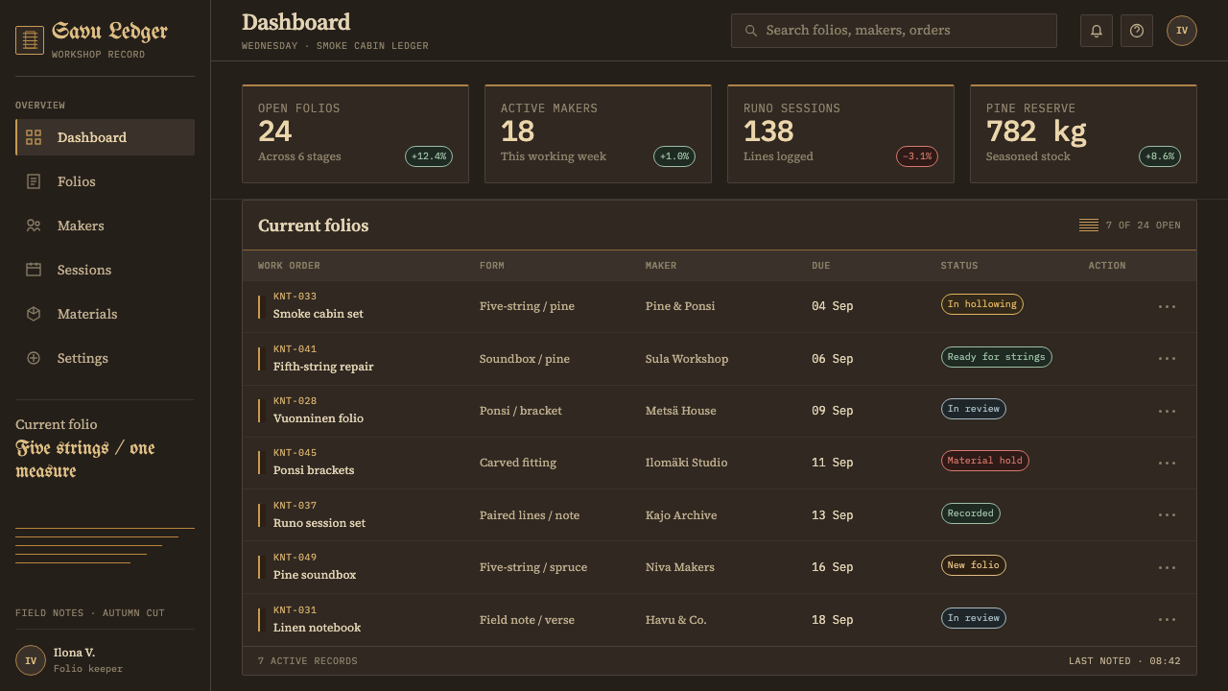1228x691 pixels.
Task: Open actions menu for Pine soundbox
Action: [x=1167, y=568]
